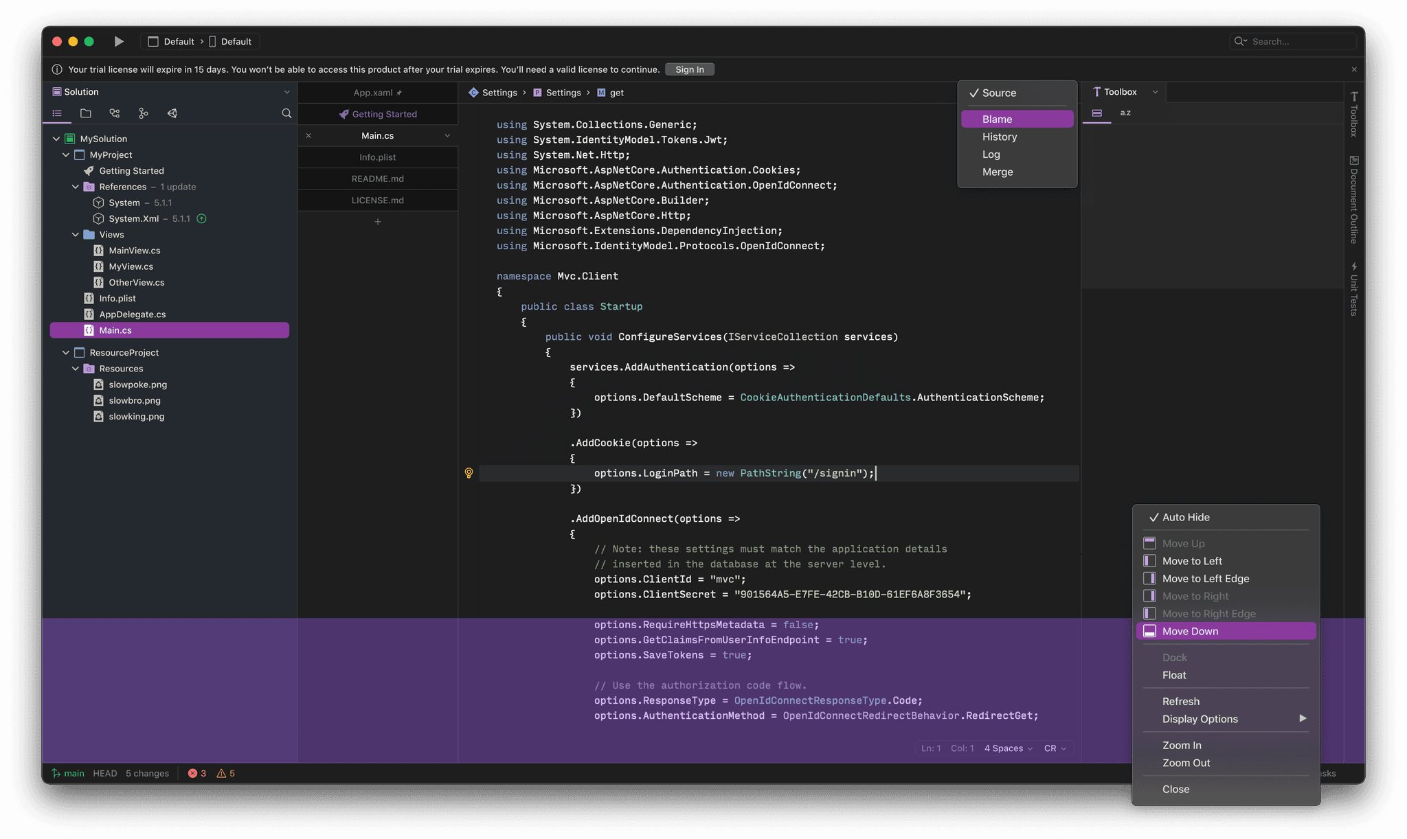Select Blame from the Source menu
Viewport: 1407px width, 839px height.
coord(1017,119)
